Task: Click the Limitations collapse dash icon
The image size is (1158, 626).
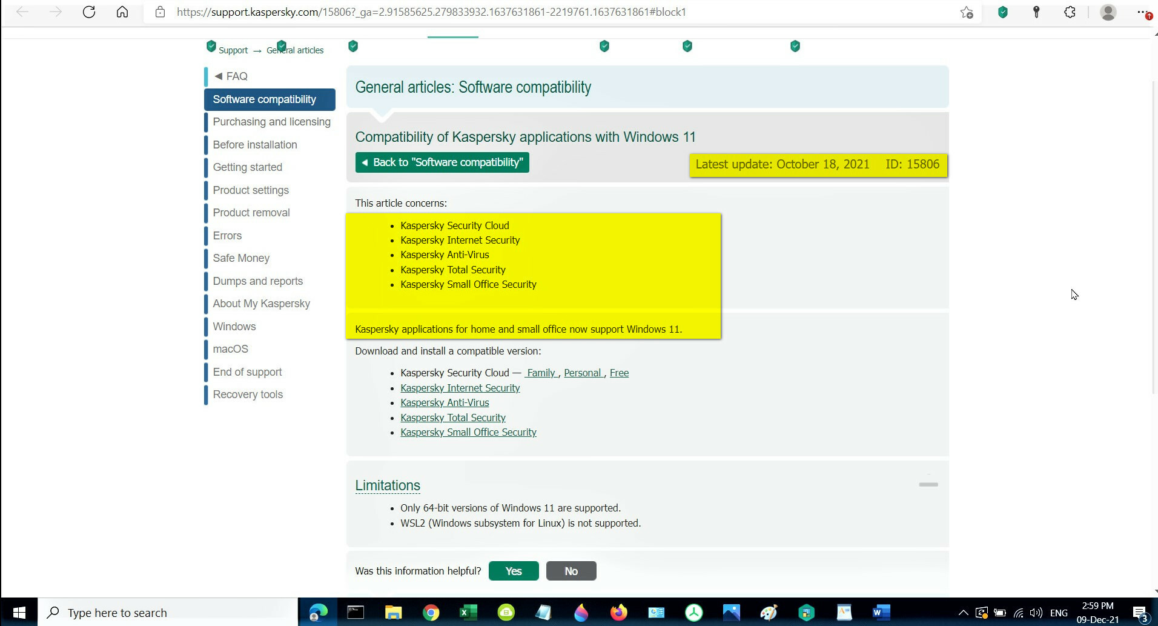Action: pos(928,484)
